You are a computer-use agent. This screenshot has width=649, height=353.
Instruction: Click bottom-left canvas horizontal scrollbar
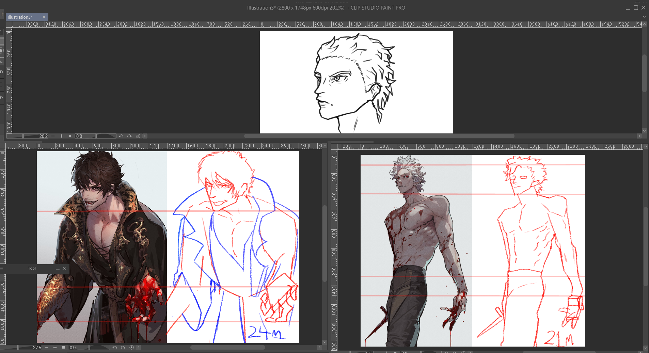point(227,348)
